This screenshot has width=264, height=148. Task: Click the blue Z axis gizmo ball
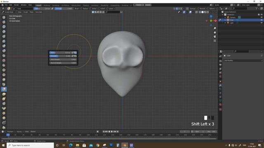click(x=211, y=16)
